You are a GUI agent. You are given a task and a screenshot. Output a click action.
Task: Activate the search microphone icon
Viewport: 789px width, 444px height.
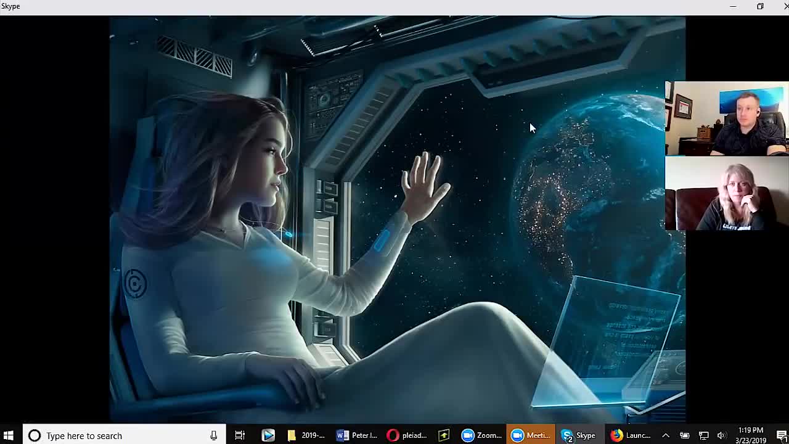pyautogui.click(x=213, y=435)
